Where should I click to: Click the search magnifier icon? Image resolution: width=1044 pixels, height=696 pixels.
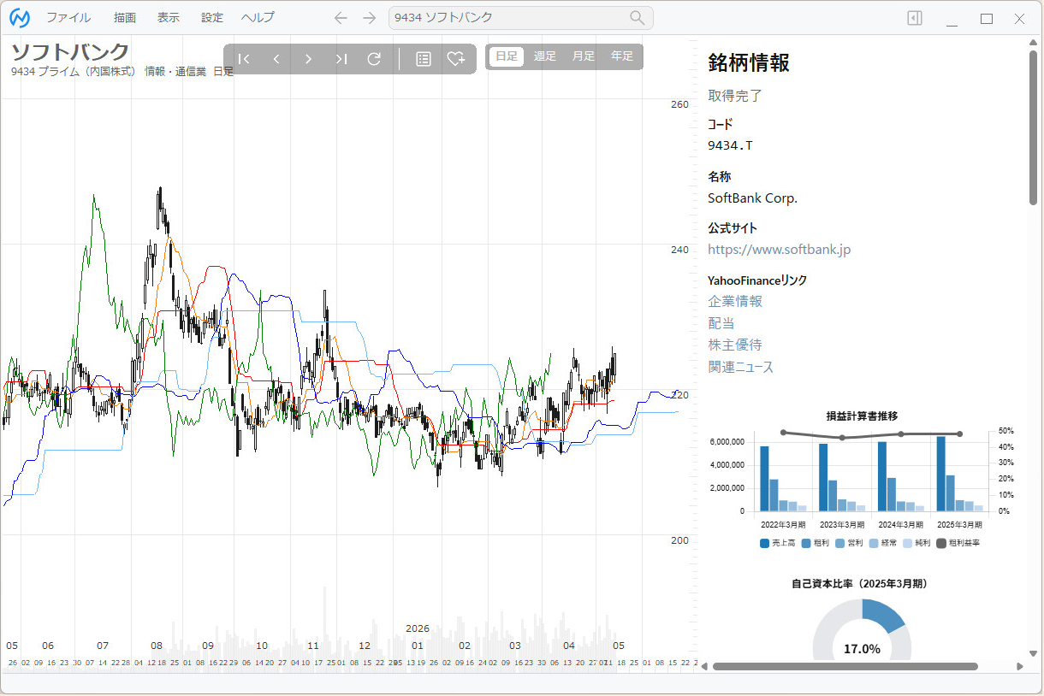coord(638,18)
